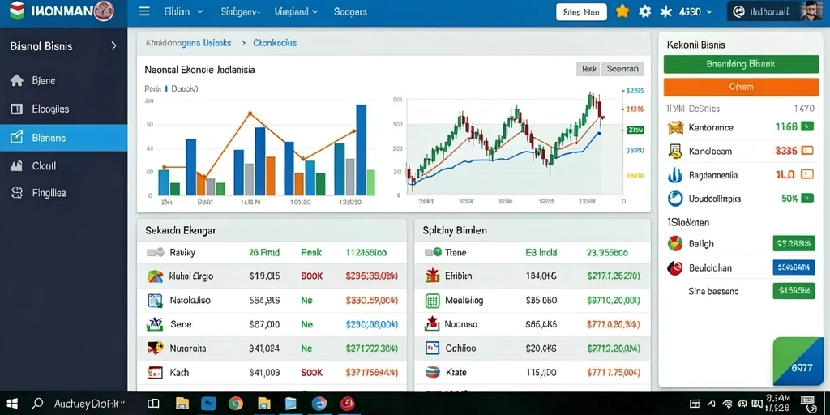
Task: Open the Vrejand dropdown in top navigation
Action: click(297, 11)
